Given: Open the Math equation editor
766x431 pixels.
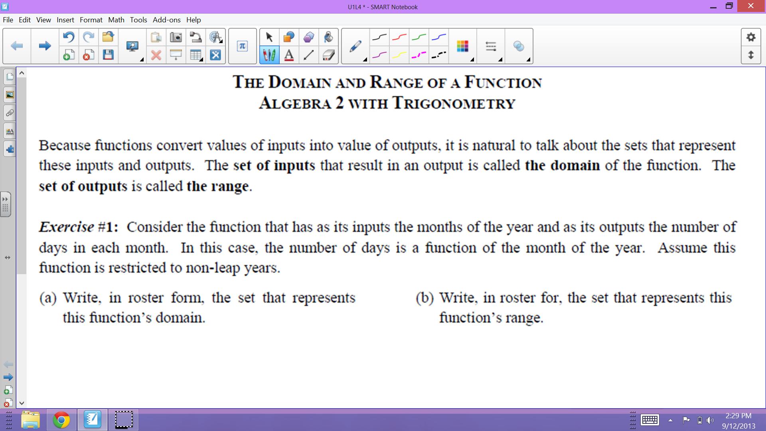Looking at the screenshot, I should click(x=242, y=45).
